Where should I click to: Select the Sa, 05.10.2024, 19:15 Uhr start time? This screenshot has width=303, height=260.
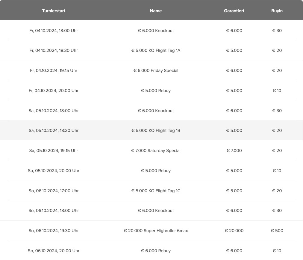pyautogui.click(x=54, y=151)
